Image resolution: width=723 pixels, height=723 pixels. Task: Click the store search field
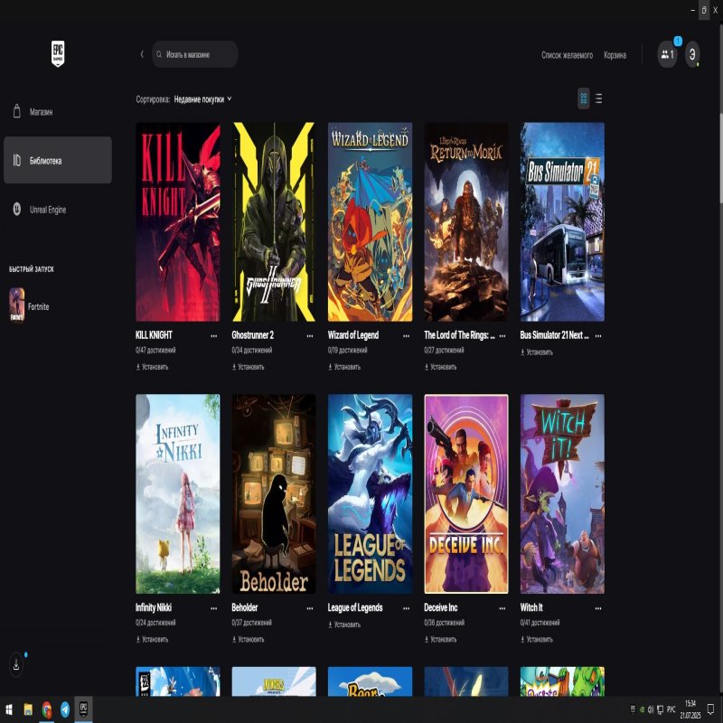tap(195, 54)
